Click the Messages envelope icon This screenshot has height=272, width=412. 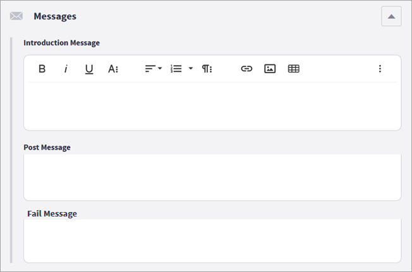coord(16,16)
